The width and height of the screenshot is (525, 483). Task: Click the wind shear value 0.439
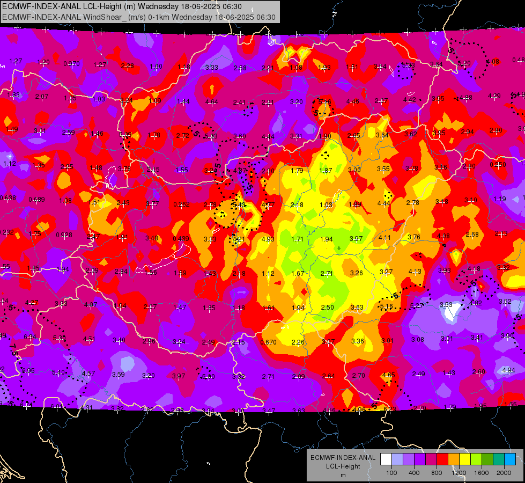tap(181, 239)
